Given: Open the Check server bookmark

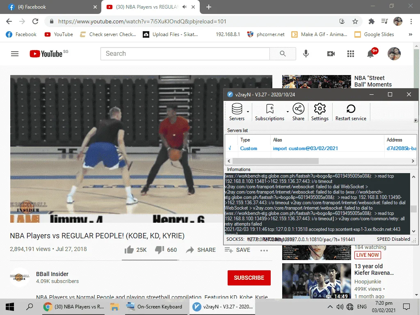Looking at the screenshot, I should [108, 34].
